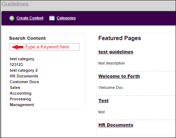Choose the 'Customer Docs' category

tap(24, 82)
